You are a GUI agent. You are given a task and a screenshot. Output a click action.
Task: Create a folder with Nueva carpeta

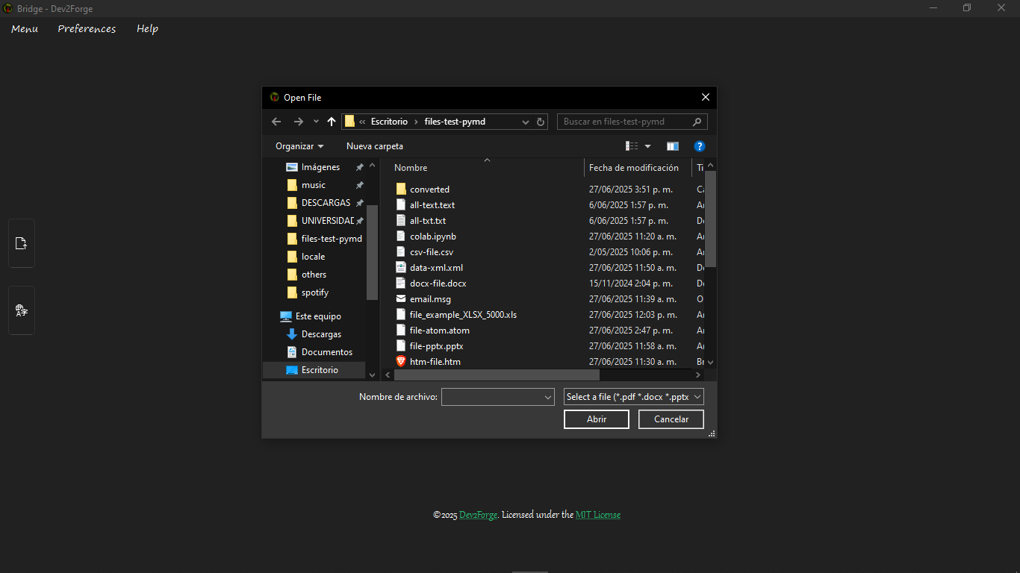click(375, 146)
